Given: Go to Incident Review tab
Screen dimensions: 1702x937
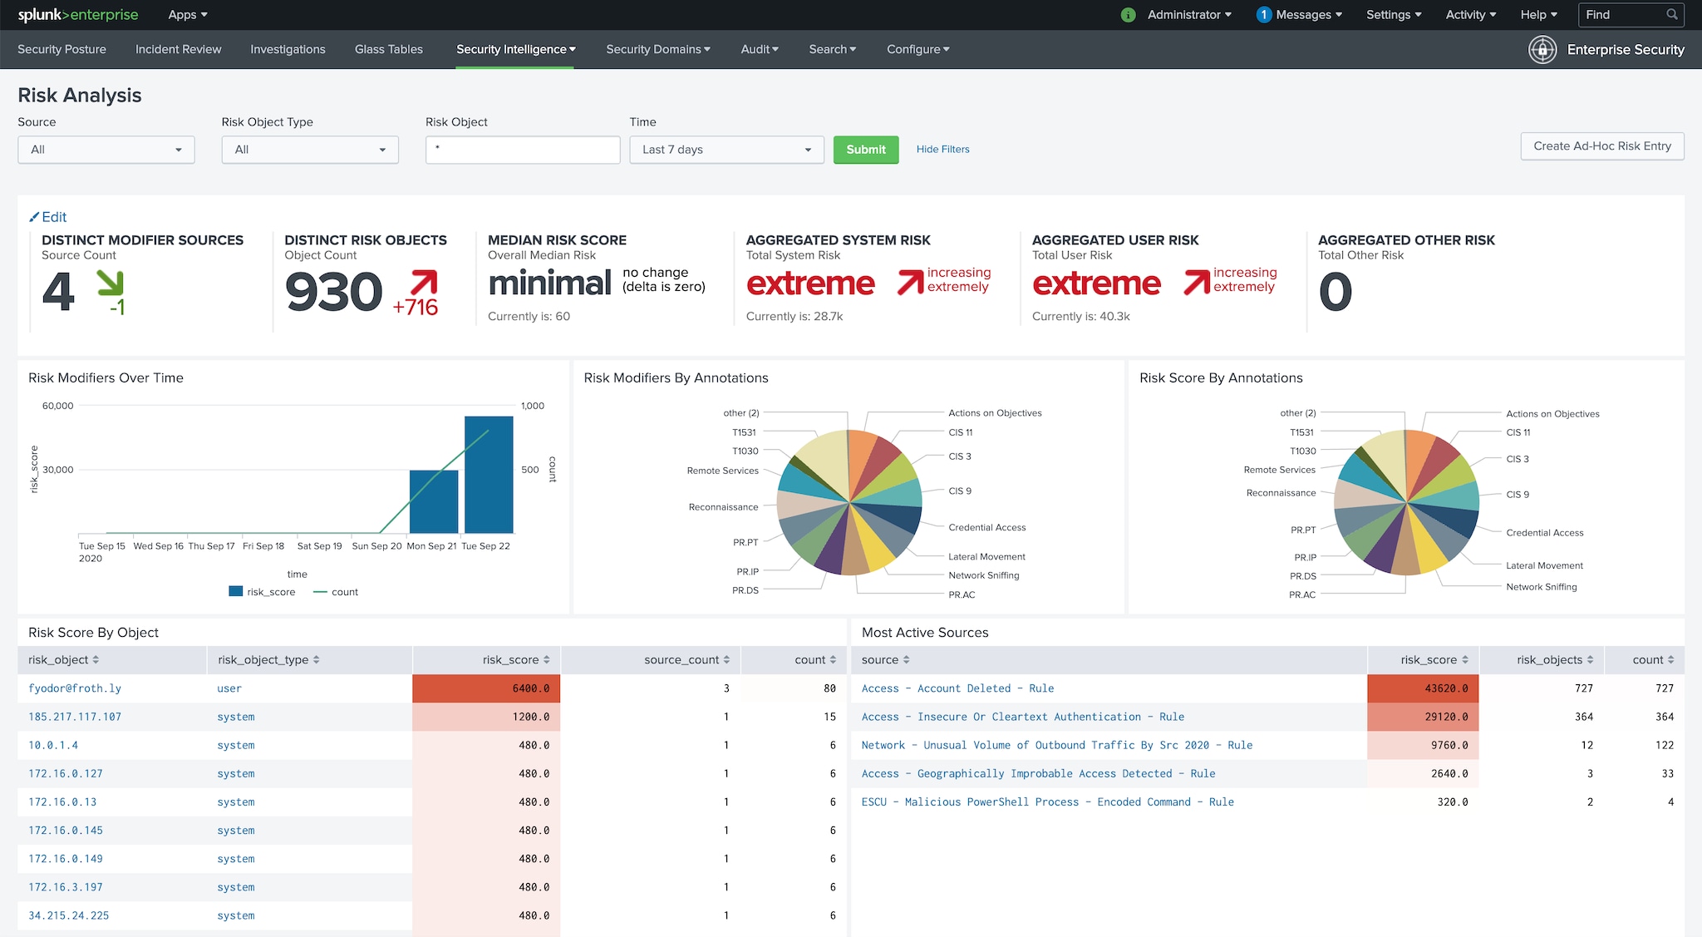Looking at the screenshot, I should coord(178,49).
